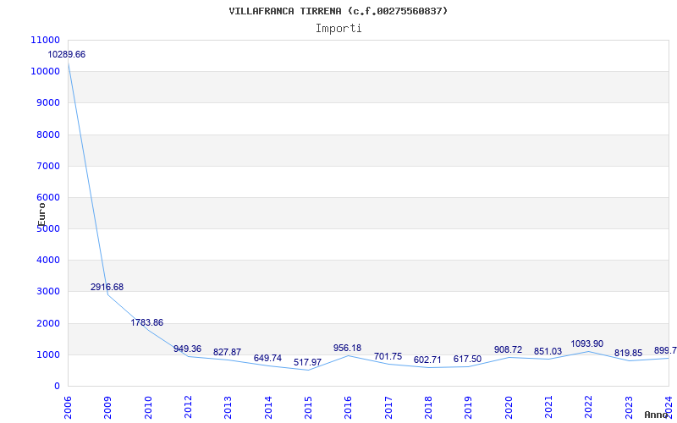Click the data label 851.03
The image size is (677, 423).
pos(548,351)
